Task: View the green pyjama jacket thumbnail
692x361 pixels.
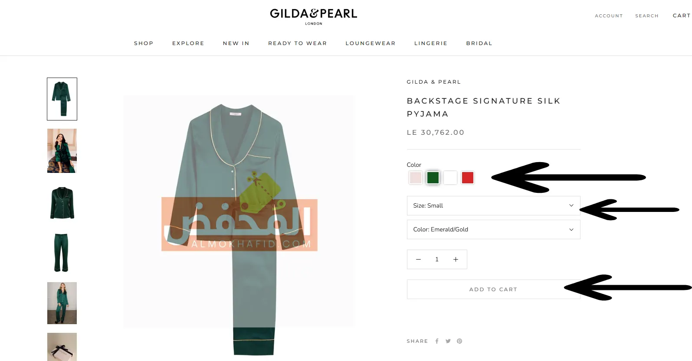Action: 62,203
